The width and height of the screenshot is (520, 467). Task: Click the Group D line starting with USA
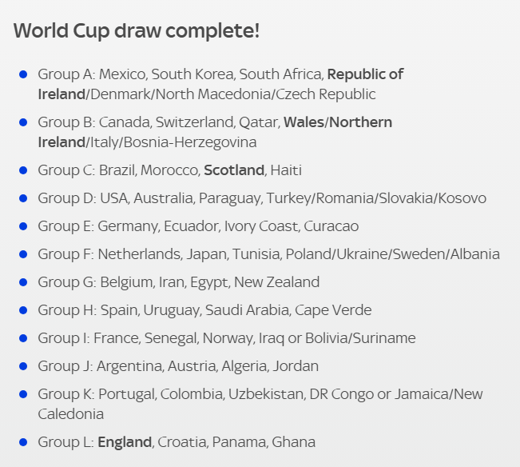coord(261,198)
